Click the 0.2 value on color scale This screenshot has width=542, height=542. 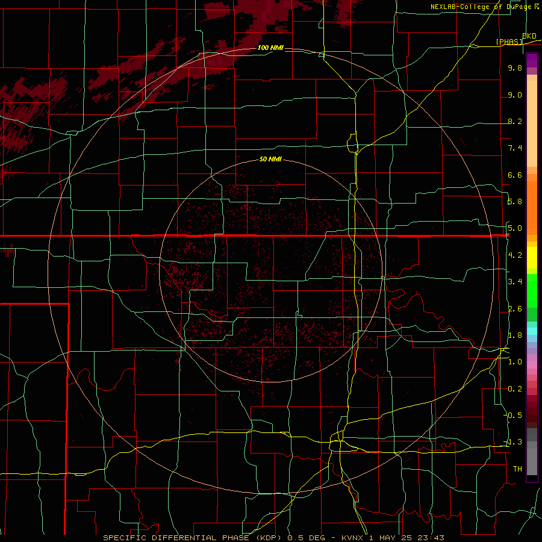point(515,389)
